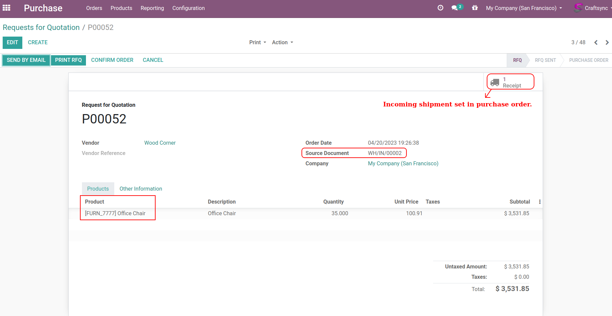Go to the previous record arrow
The height and width of the screenshot is (316, 612).
pos(596,43)
